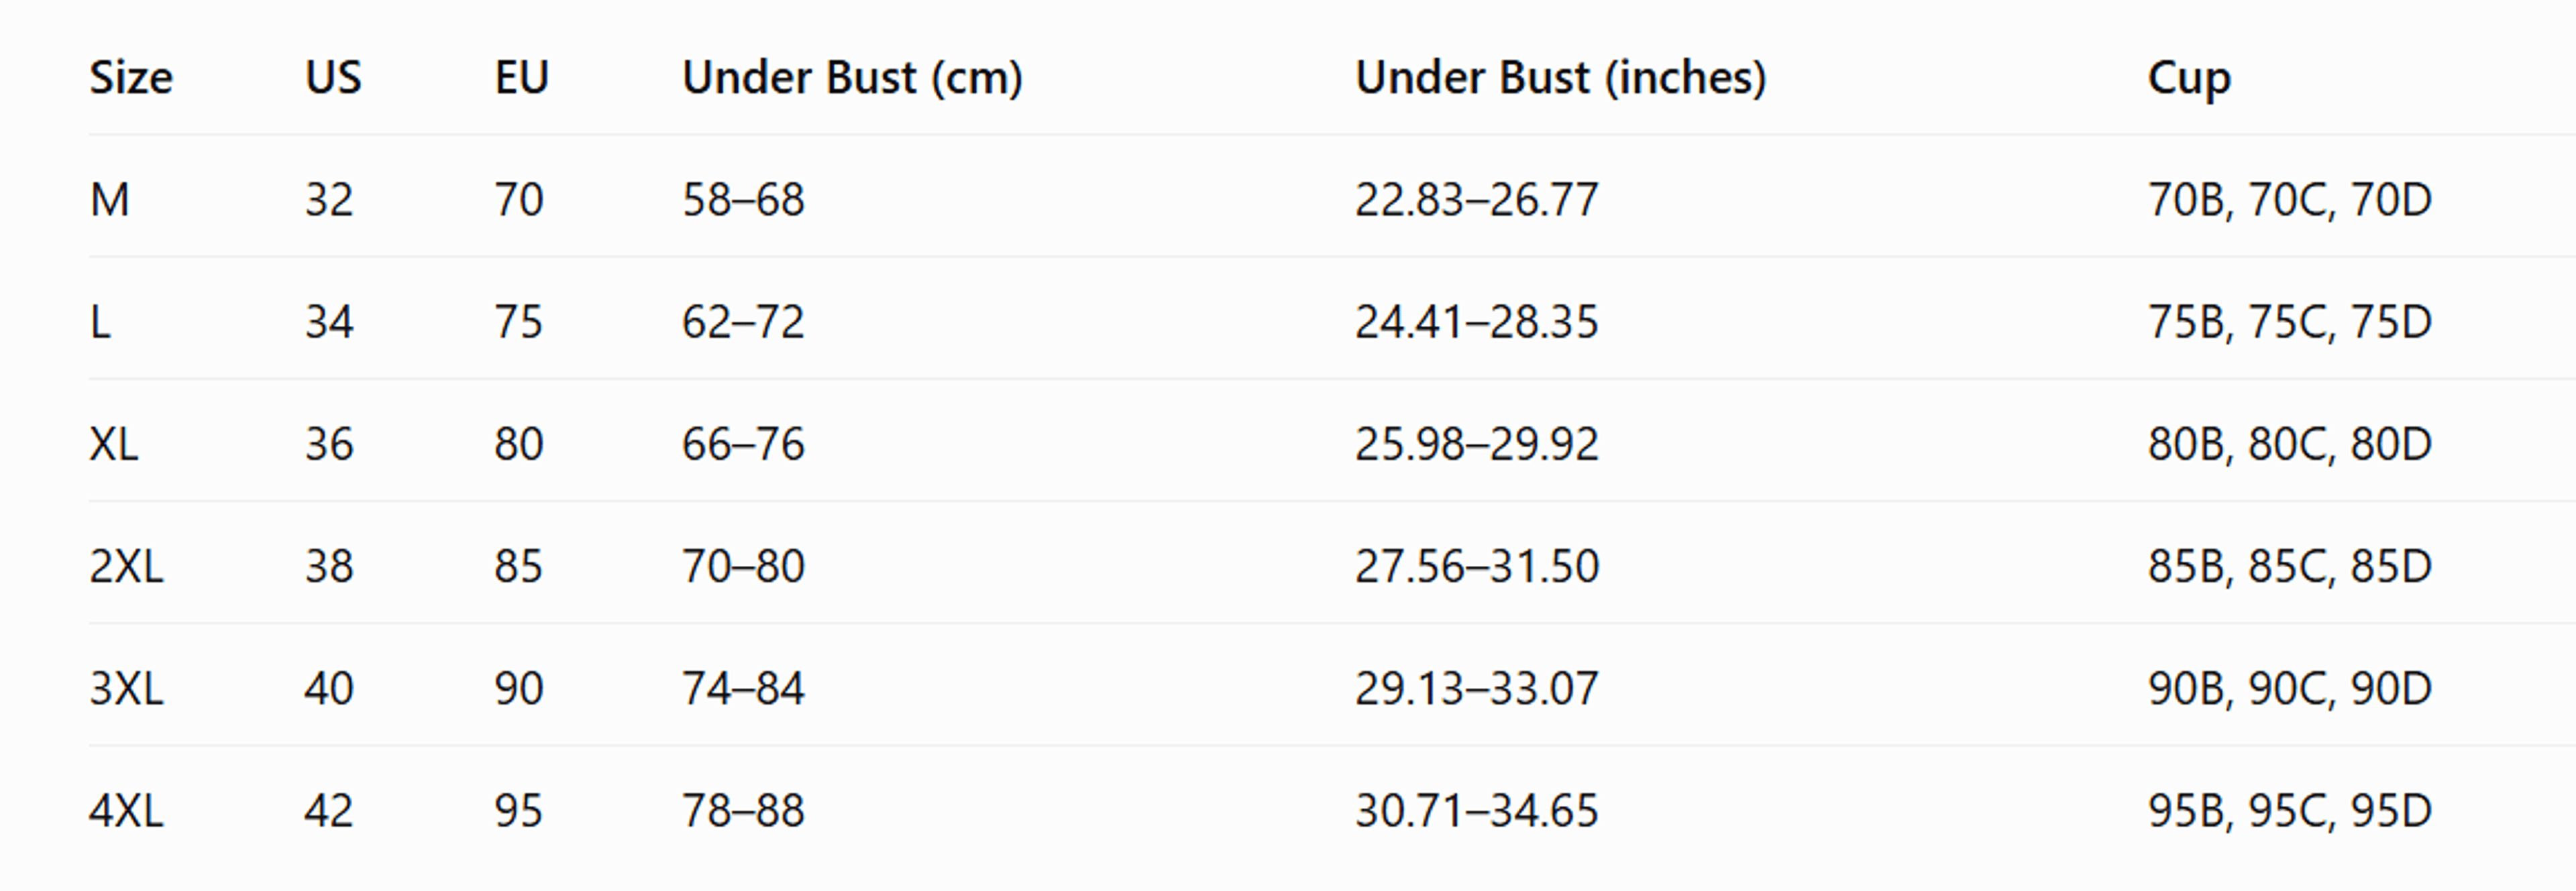Click the EU column header

(522, 78)
